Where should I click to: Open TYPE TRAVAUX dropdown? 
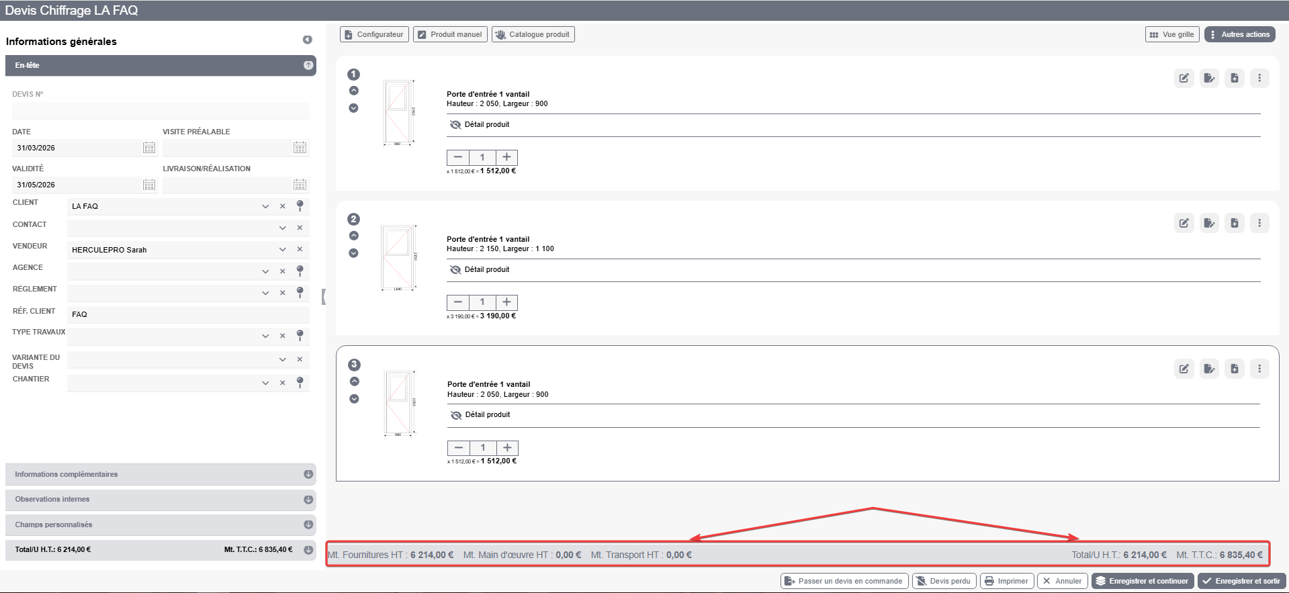click(x=265, y=336)
